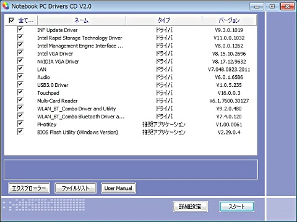The image size is (297, 222).
Task: Click version V7.4.0.120
Action: point(229,117)
